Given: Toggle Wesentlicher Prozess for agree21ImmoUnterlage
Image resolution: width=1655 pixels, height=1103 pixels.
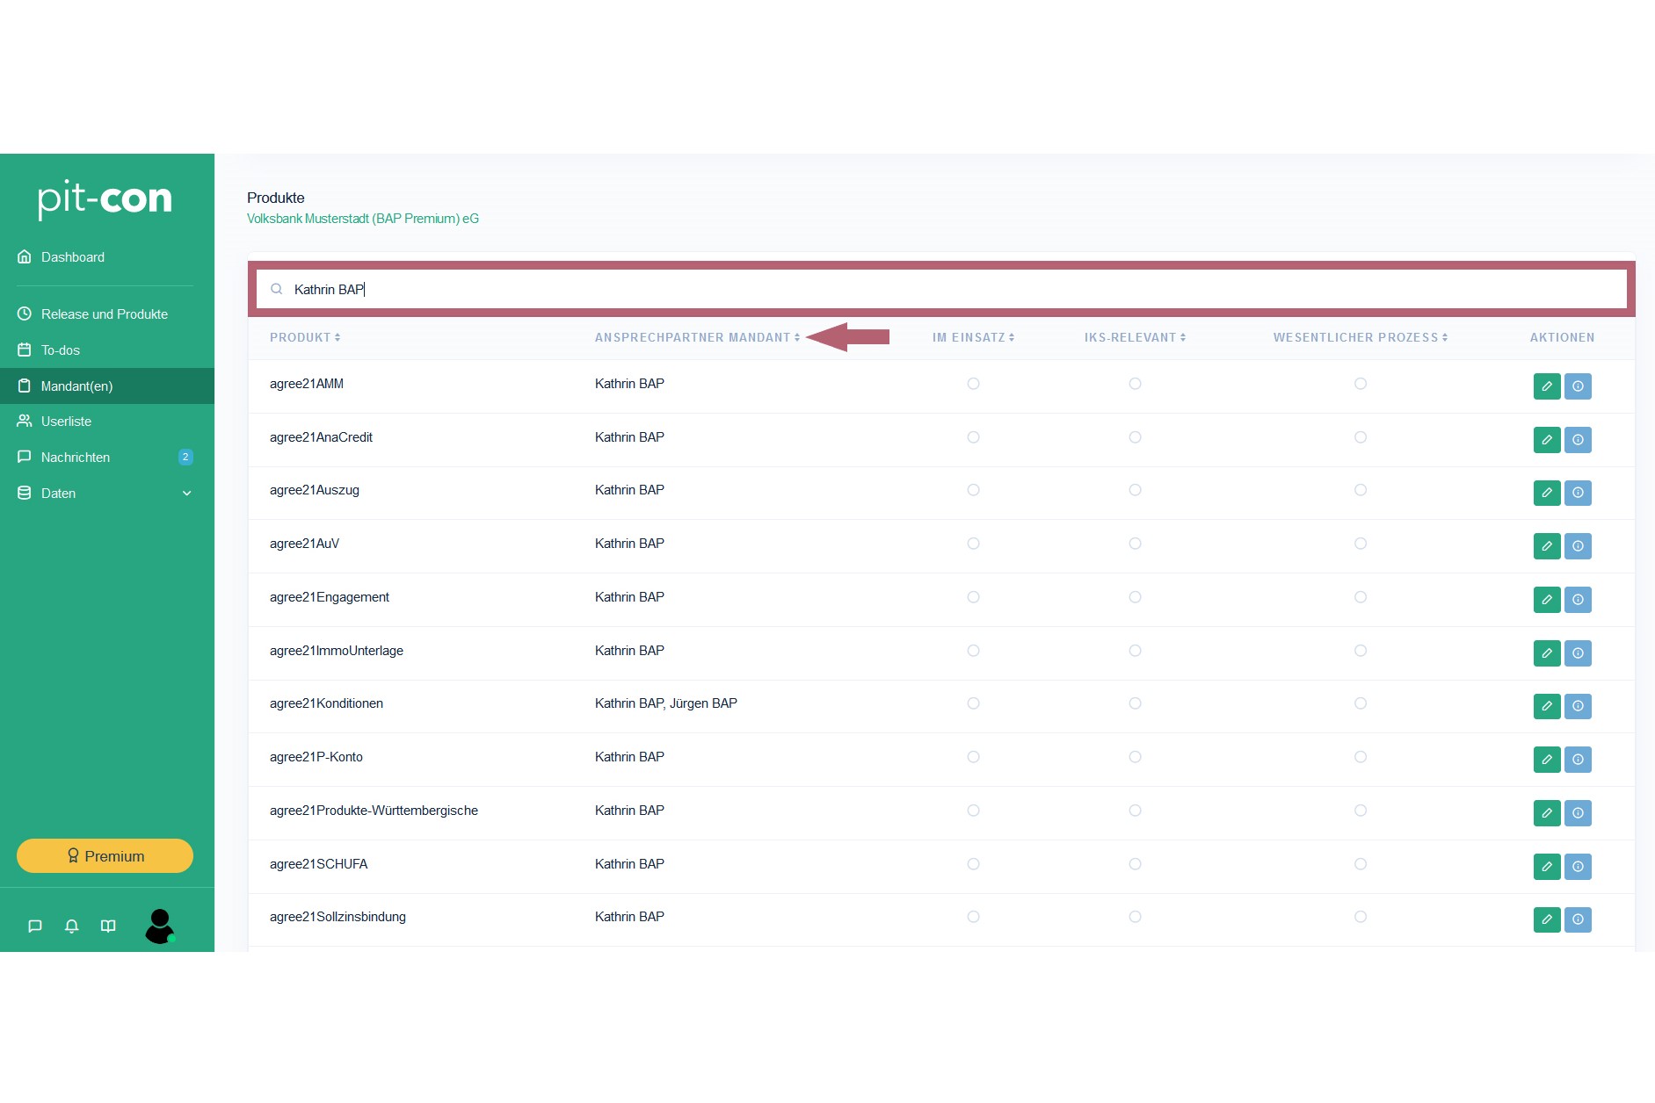Looking at the screenshot, I should pos(1360,651).
